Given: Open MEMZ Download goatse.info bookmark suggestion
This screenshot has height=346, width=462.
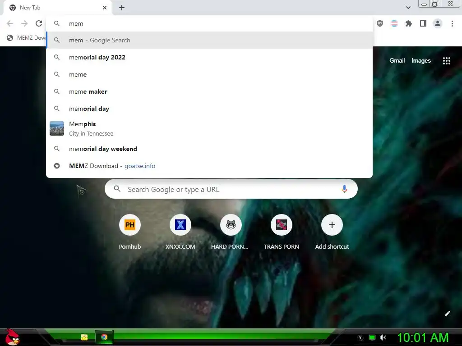Looking at the screenshot, I should click(x=209, y=166).
